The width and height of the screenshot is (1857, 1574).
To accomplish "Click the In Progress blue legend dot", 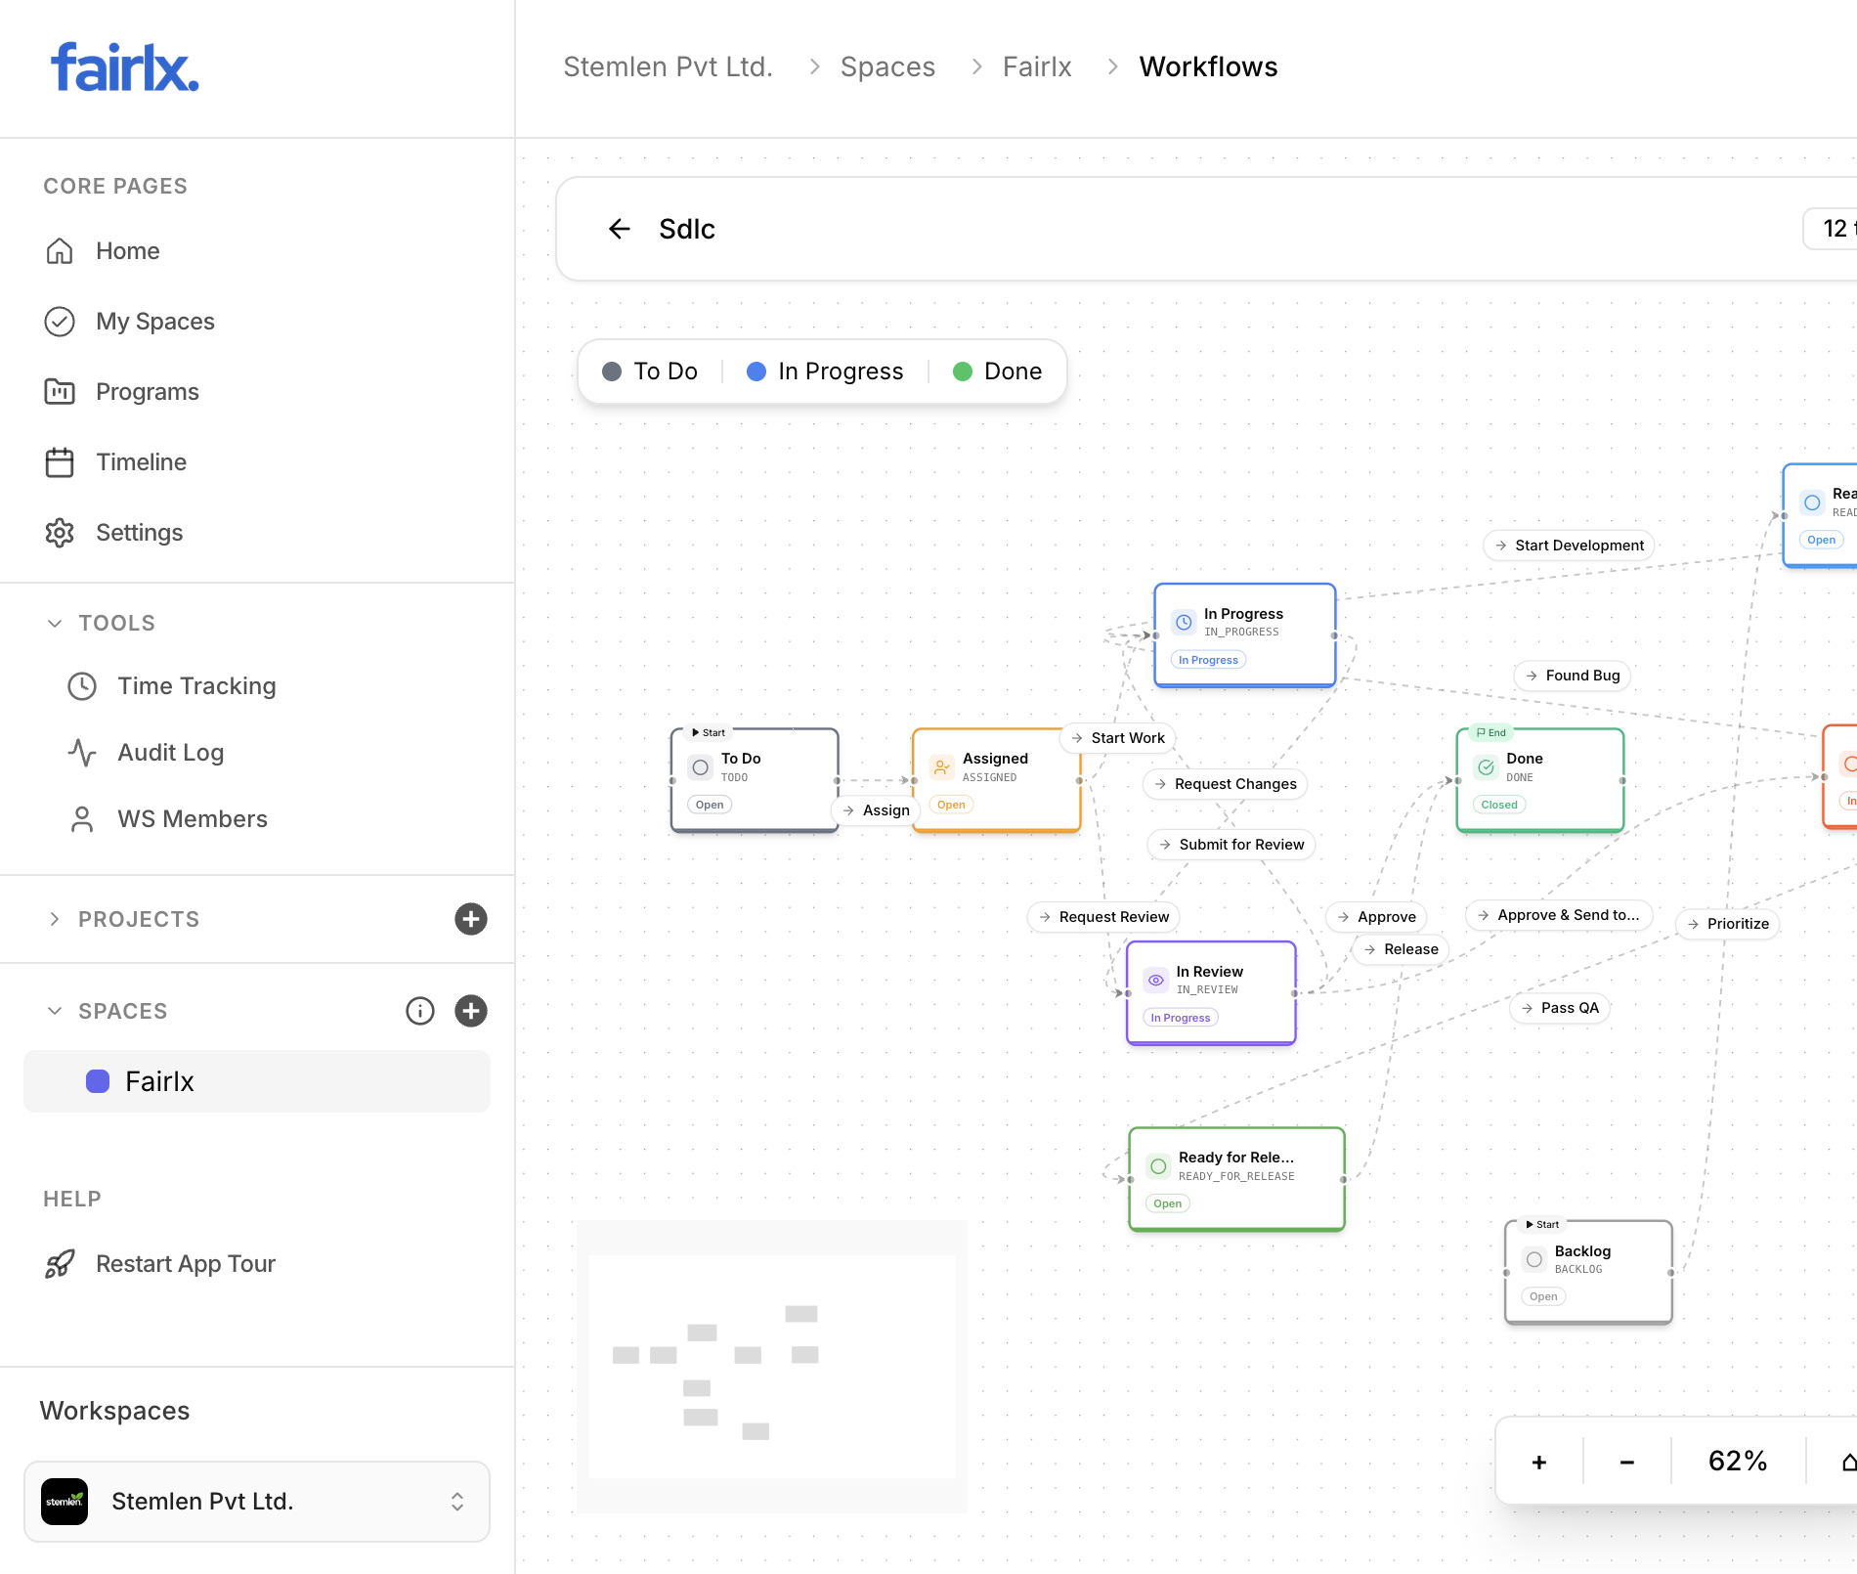I will pyautogui.click(x=756, y=372).
